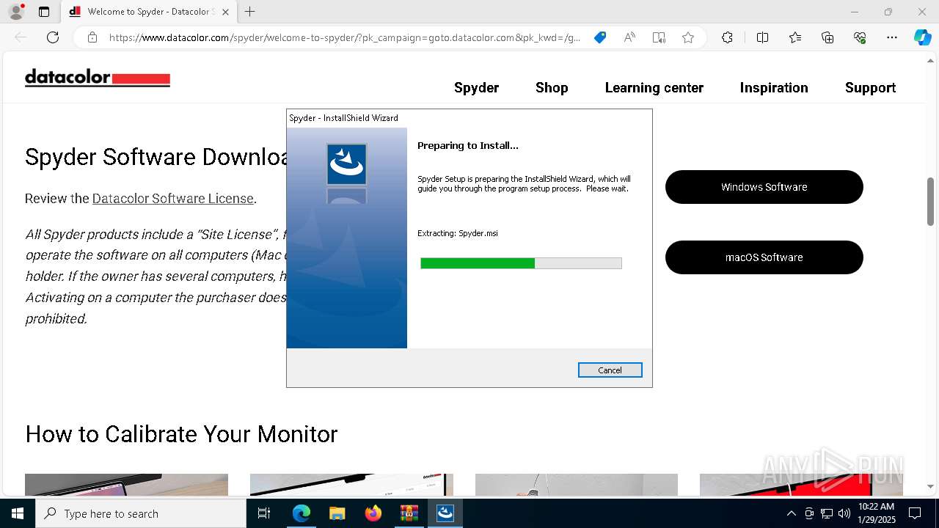This screenshot has width=939, height=528.
Task: Open the second calibration video thumbnail
Action: tap(351, 485)
